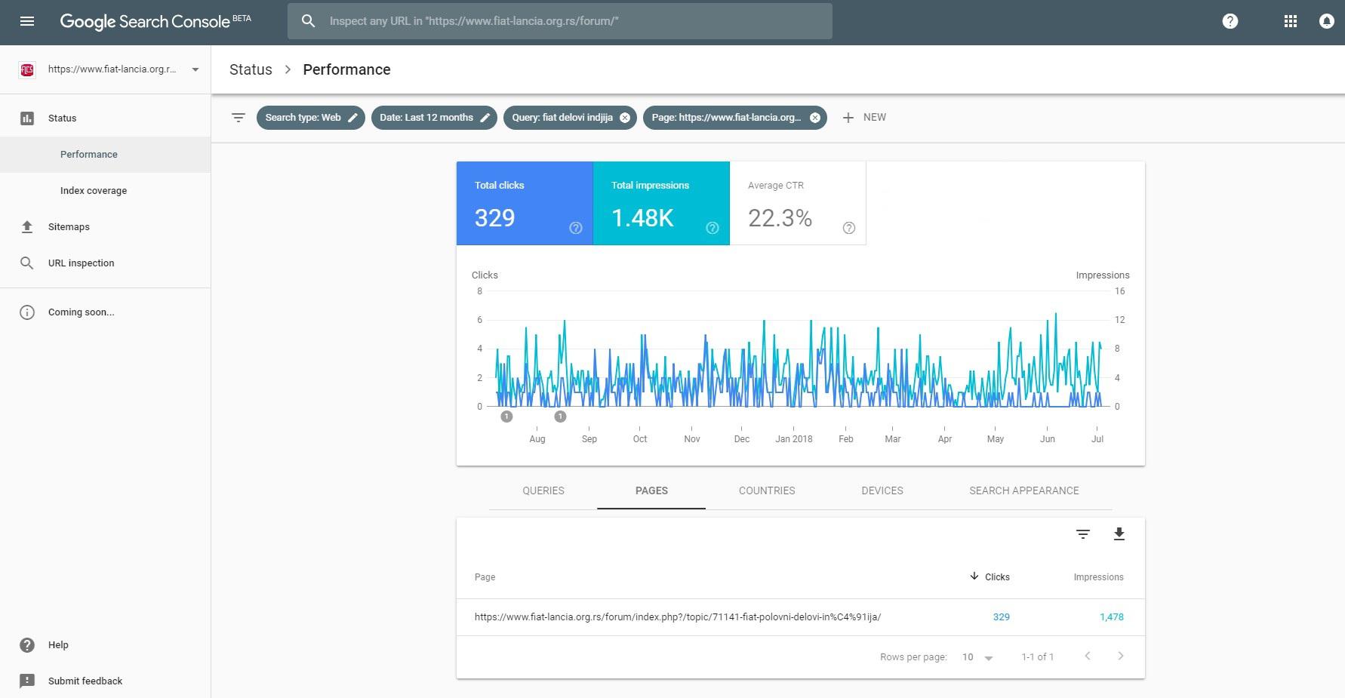Click Submit feedback text in sidebar
Screen dimensions: 1345x698
click(x=85, y=681)
